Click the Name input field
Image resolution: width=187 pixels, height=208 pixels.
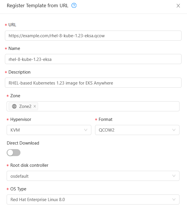[x=93, y=59]
